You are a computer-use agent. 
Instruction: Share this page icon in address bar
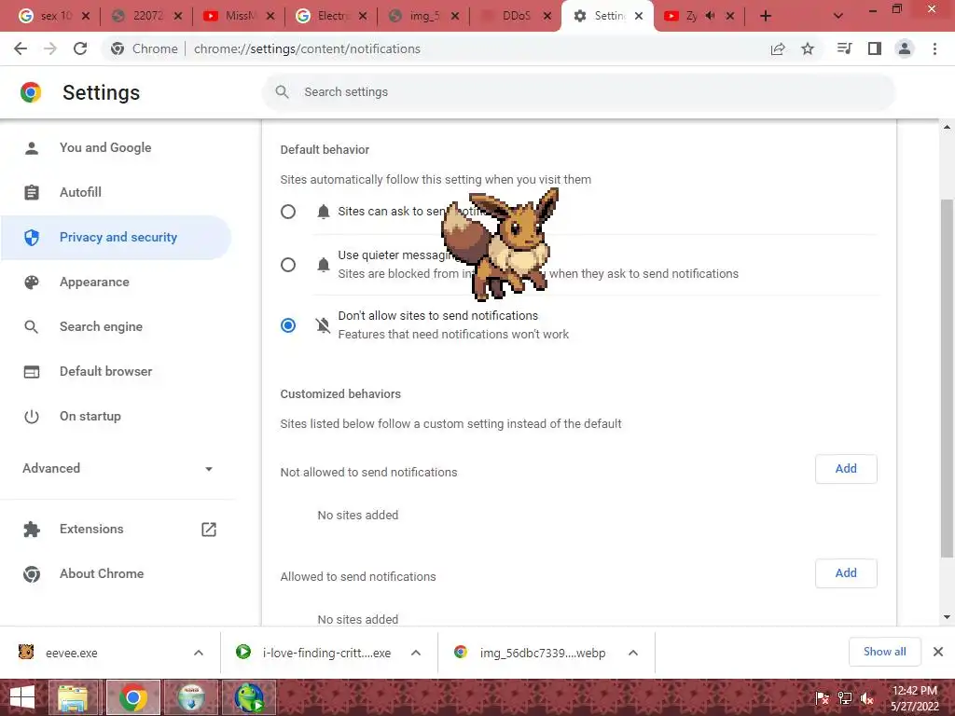(778, 48)
